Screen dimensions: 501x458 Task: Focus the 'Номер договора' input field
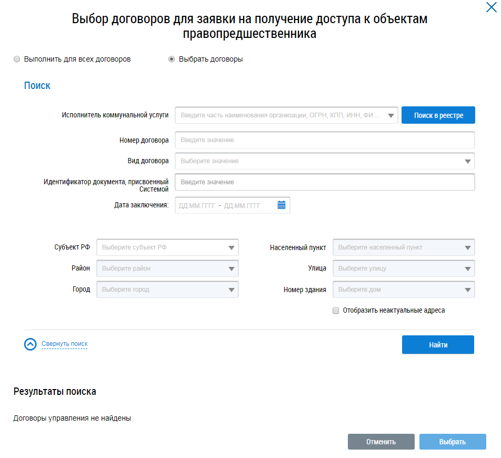325,140
